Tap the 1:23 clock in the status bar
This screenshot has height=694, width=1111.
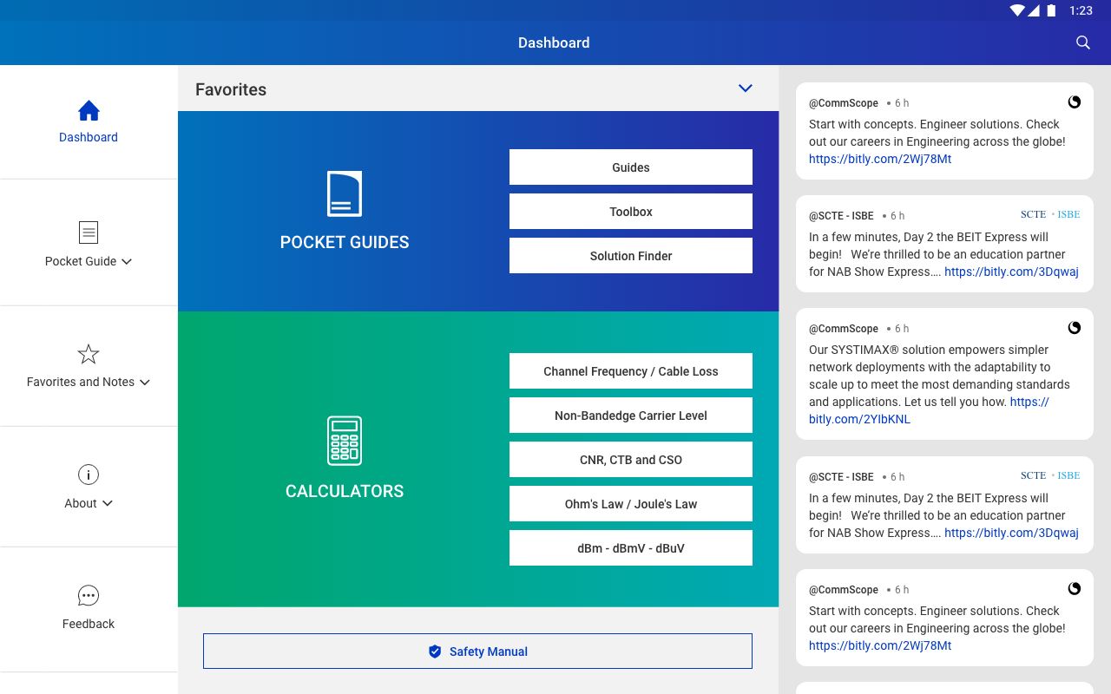click(x=1081, y=10)
